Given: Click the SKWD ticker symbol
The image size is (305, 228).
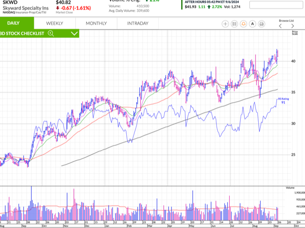Looking at the screenshot, I should 10,2.
